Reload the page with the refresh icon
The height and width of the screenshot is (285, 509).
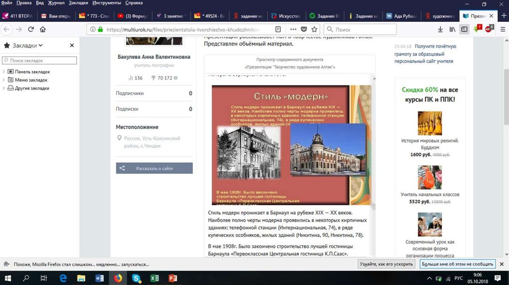31,29
